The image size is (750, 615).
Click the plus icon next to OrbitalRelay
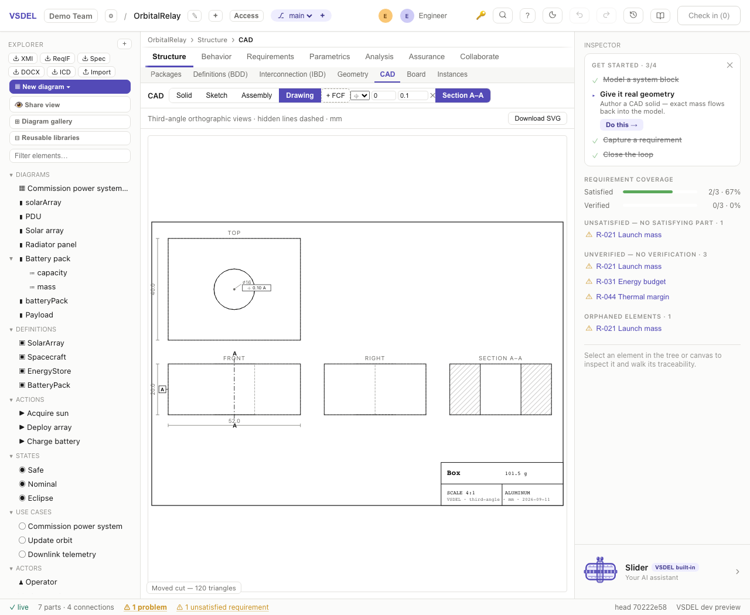[216, 16]
